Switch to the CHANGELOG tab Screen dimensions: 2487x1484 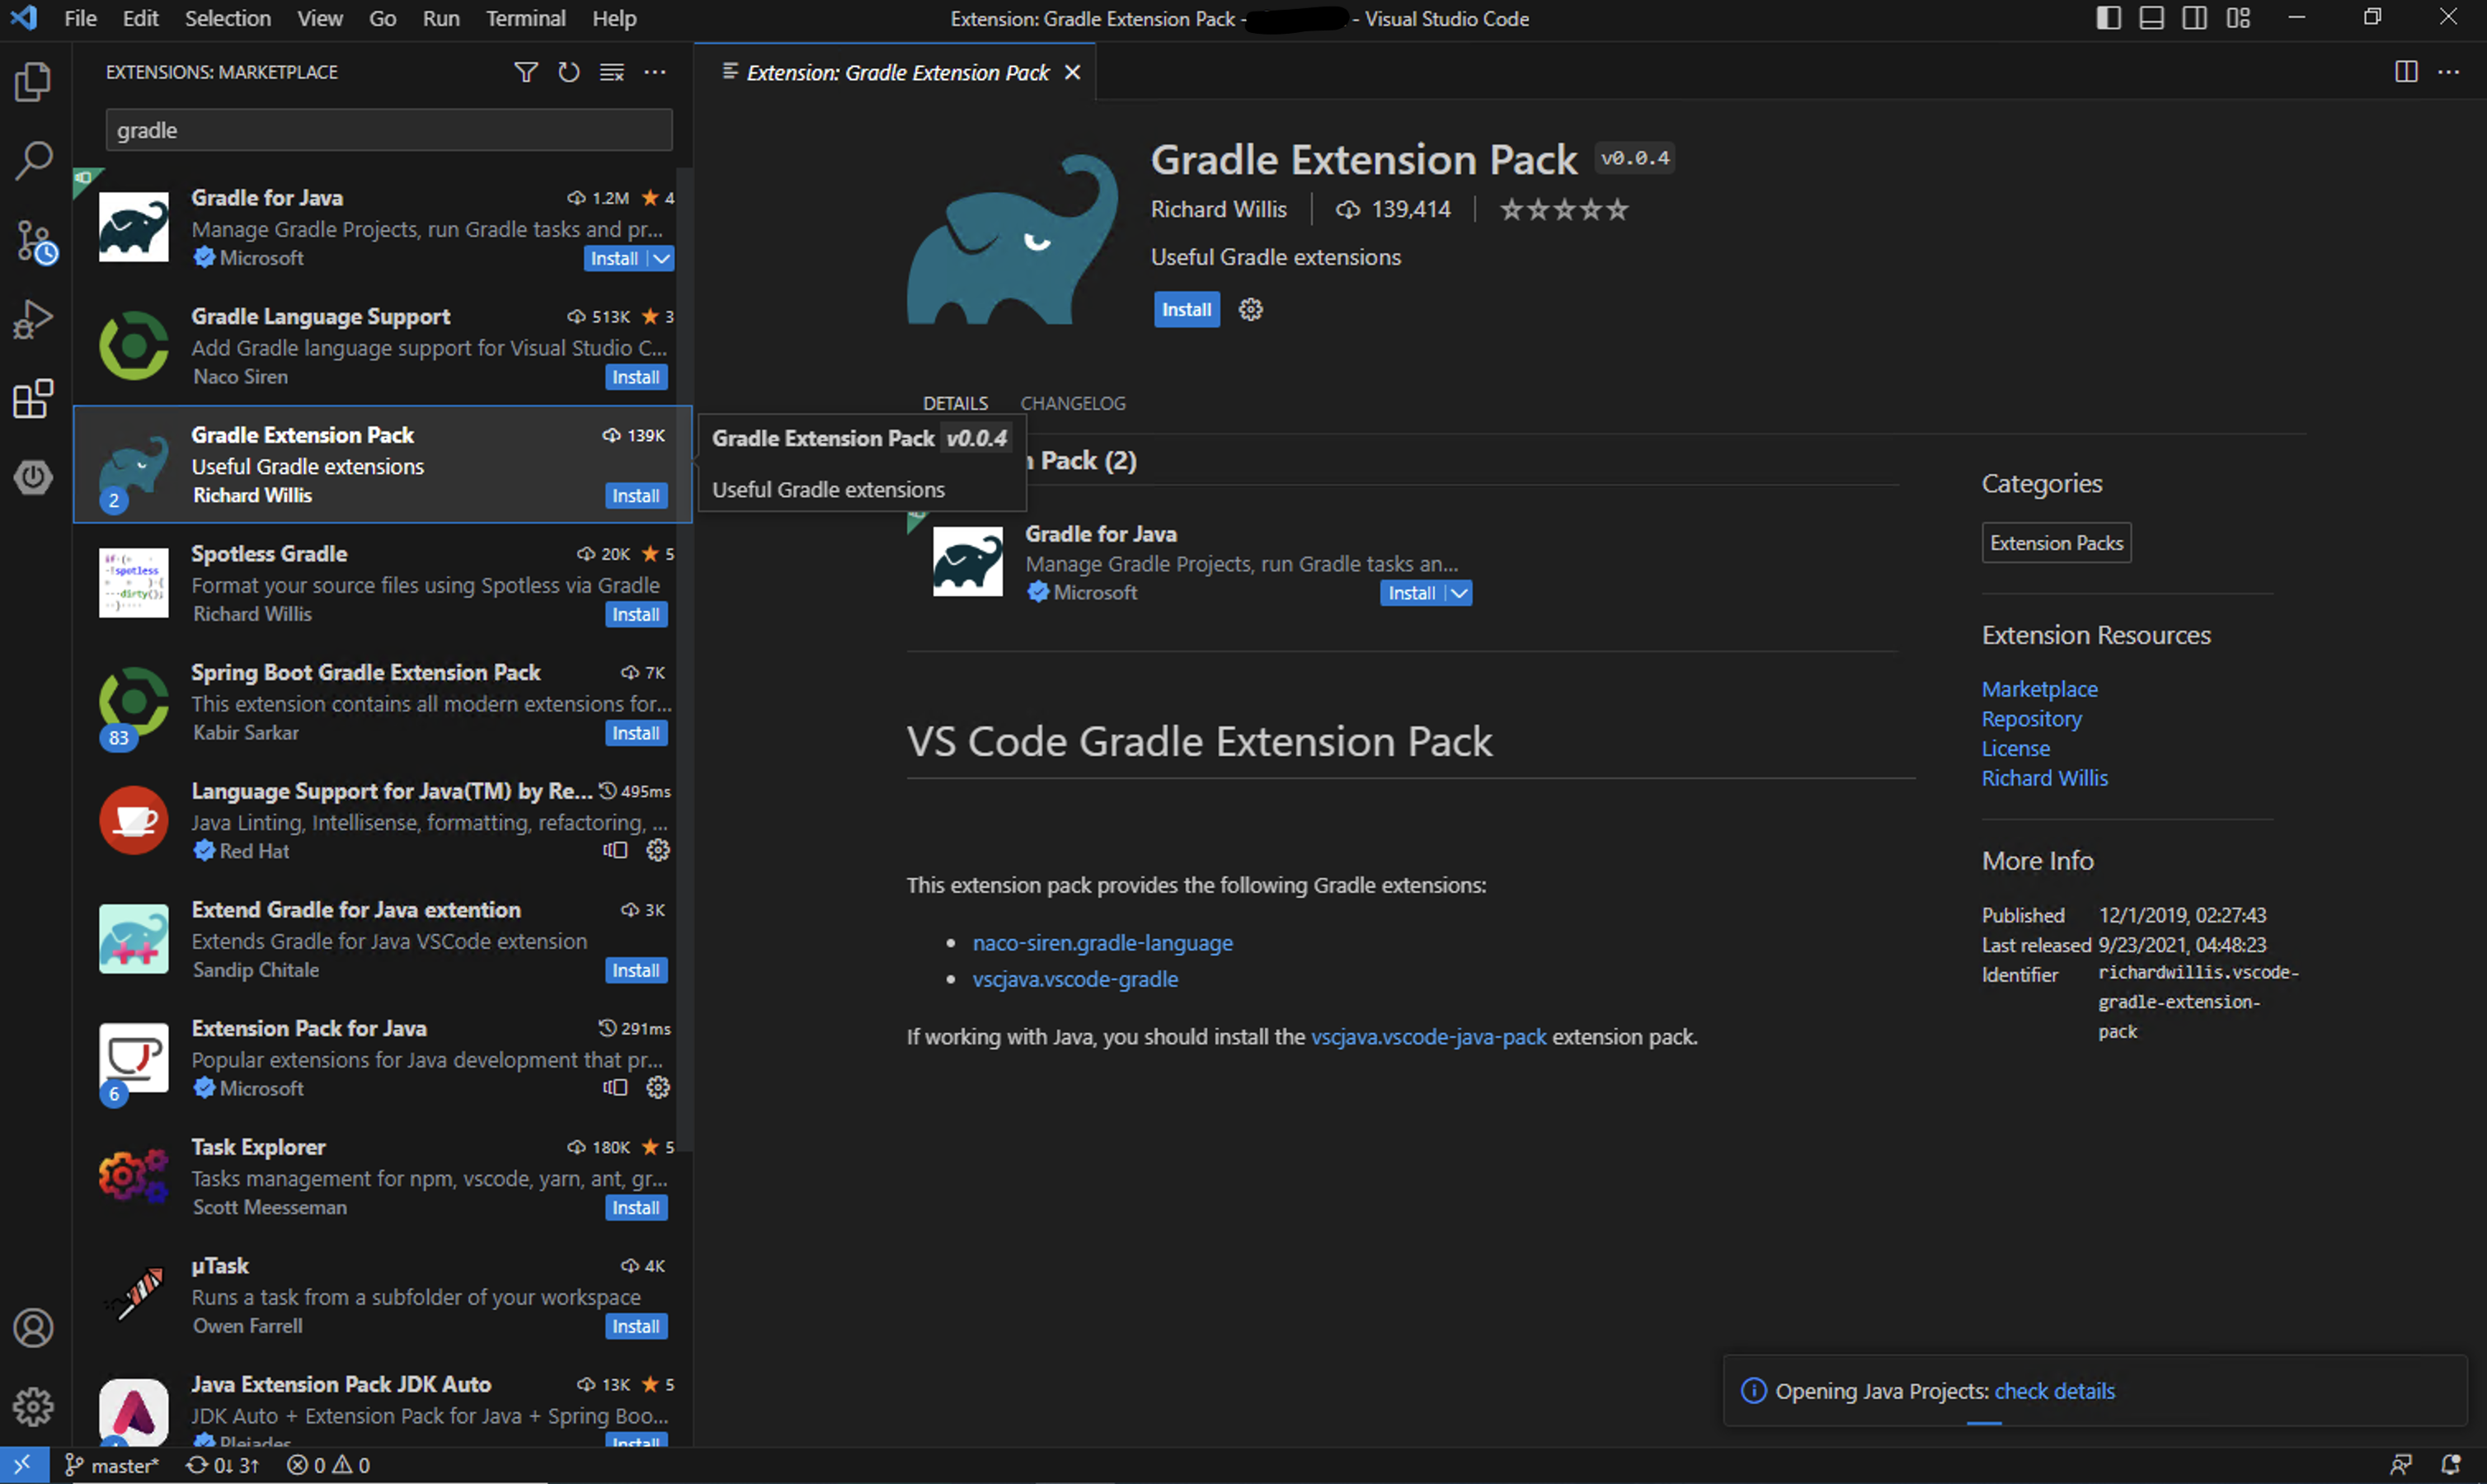click(1072, 403)
